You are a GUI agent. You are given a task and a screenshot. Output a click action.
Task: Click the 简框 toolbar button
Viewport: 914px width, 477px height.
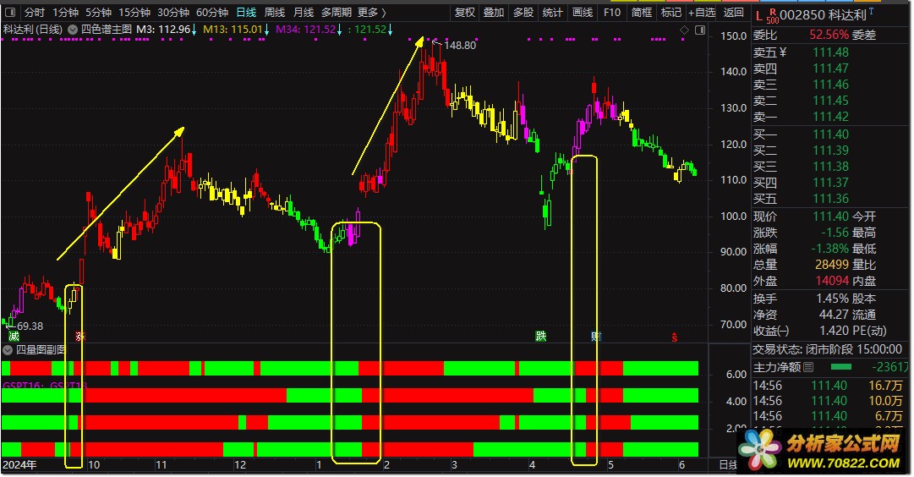click(642, 12)
